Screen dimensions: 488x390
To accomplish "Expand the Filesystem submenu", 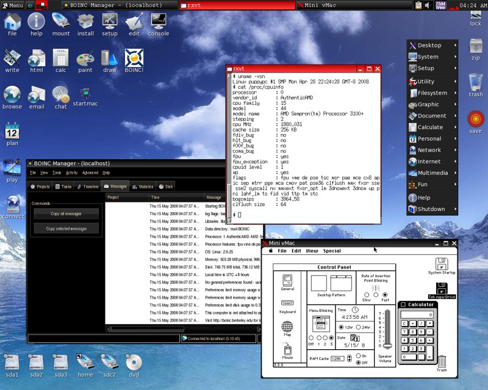I will tap(432, 93).
